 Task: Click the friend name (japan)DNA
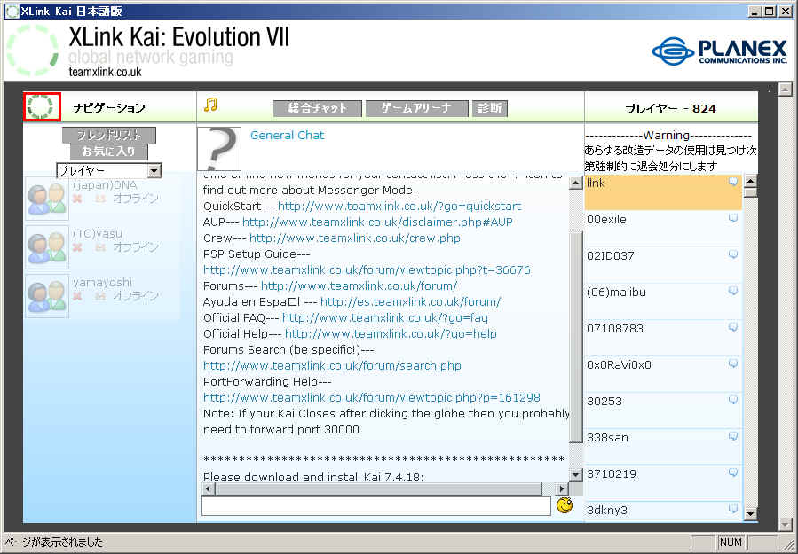point(105,185)
